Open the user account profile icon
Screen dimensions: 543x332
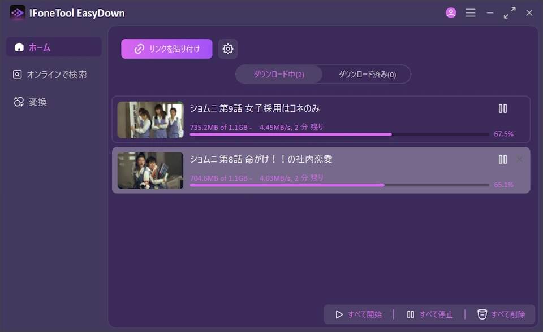(x=451, y=13)
